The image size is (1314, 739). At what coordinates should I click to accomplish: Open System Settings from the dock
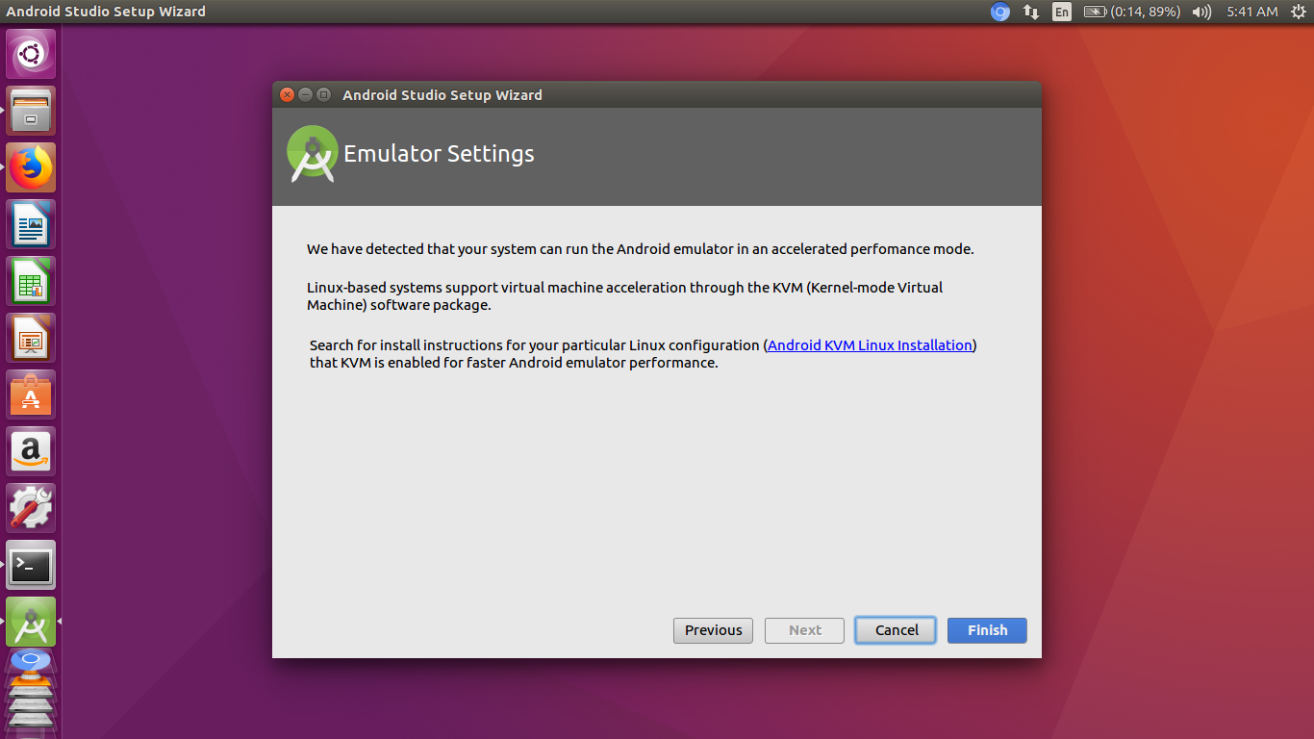pyautogui.click(x=31, y=508)
